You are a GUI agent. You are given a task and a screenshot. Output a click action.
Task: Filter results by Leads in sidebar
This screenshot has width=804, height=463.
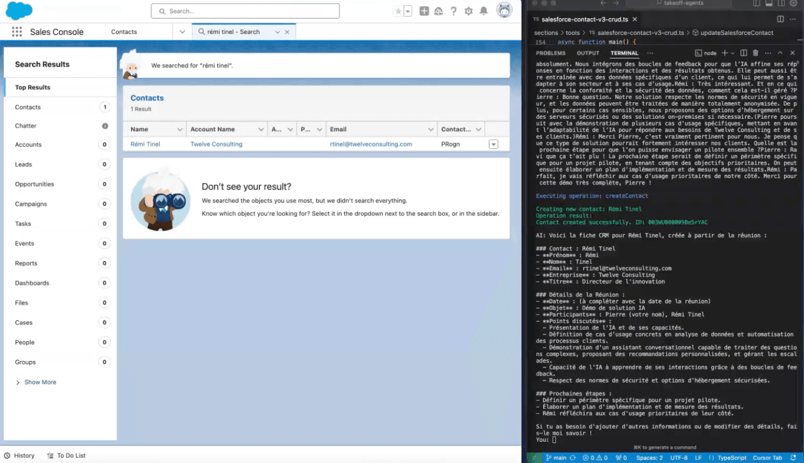60,164
